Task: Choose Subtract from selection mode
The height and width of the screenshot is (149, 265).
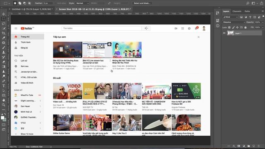Action: (25, 3)
